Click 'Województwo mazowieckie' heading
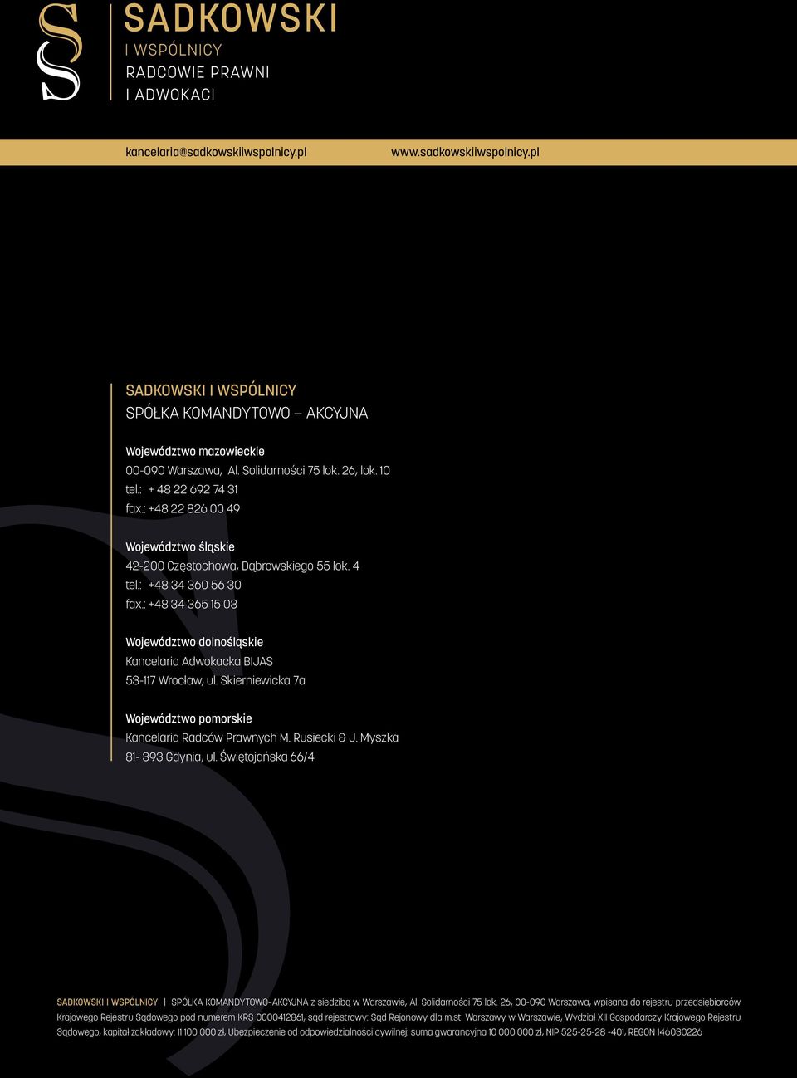Image resolution: width=797 pixels, height=1078 pixels. [x=195, y=451]
